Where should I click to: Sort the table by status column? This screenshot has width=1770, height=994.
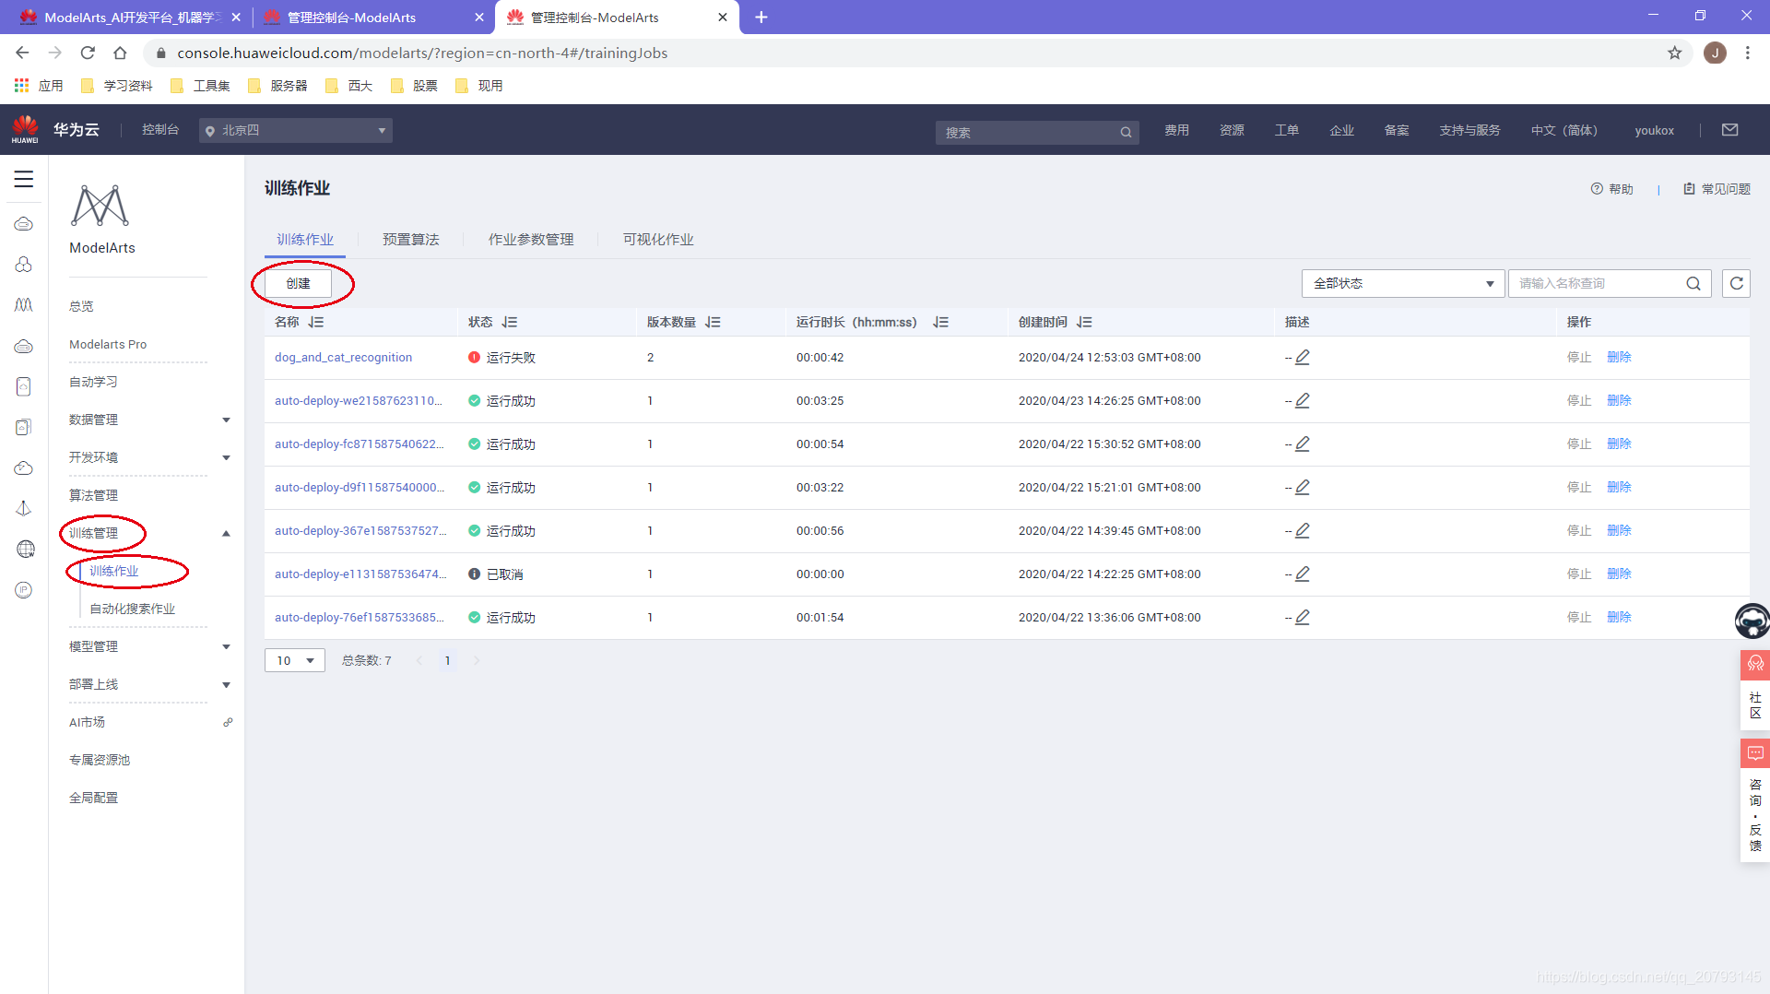tap(510, 322)
